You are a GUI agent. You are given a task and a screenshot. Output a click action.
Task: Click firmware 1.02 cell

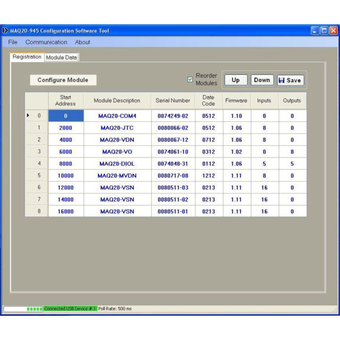pyautogui.click(x=237, y=152)
